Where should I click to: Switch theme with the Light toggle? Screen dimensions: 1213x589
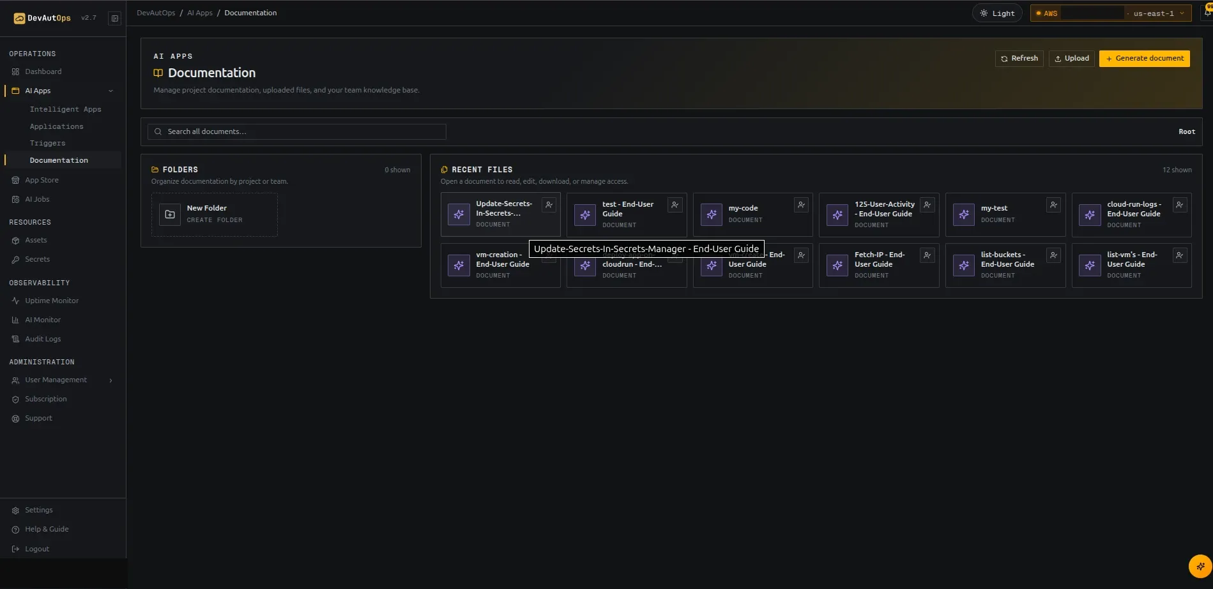pos(997,13)
